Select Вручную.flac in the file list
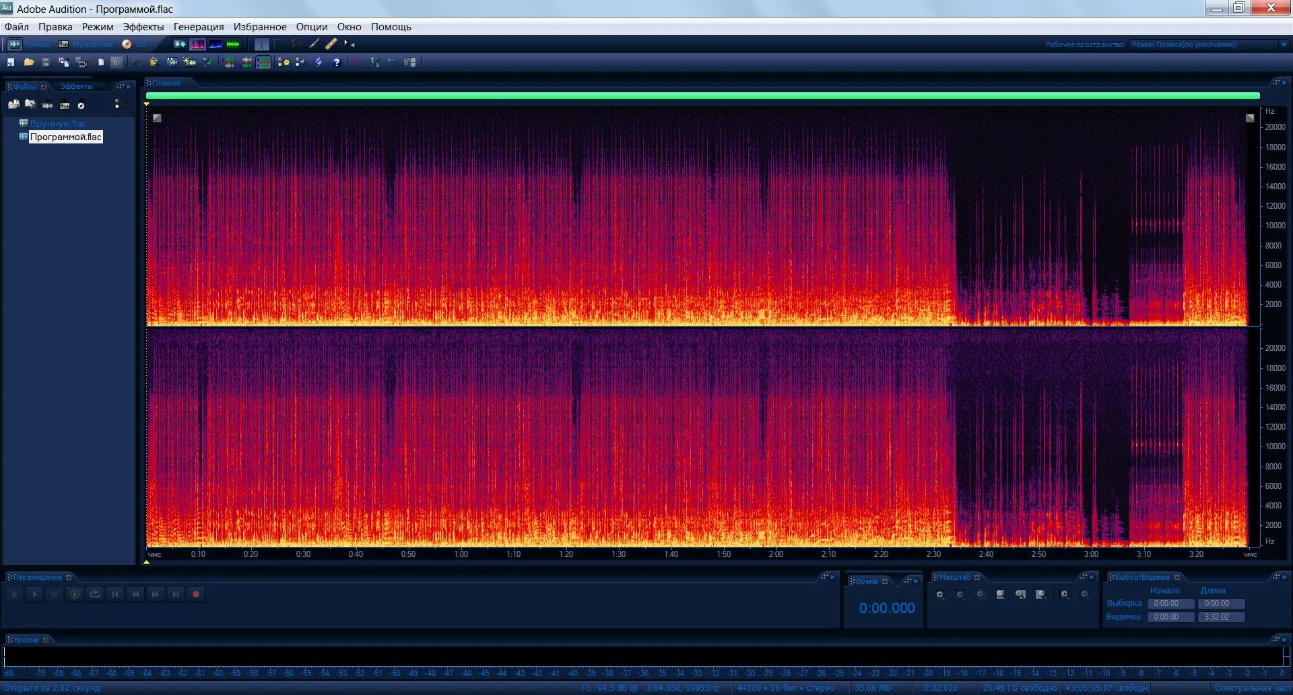 [58, 124]
